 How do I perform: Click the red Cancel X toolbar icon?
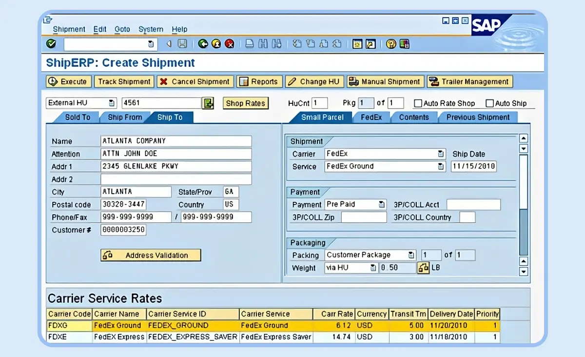click(229, 44)
